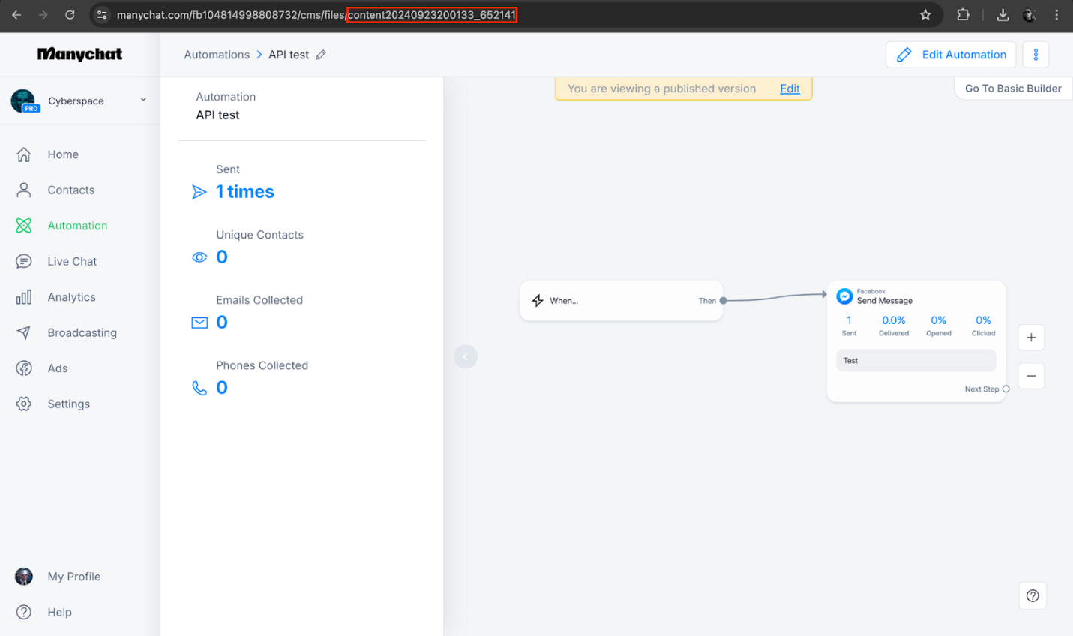
Task: Click the Automations breadcrumb link
Action: point(217,55)
